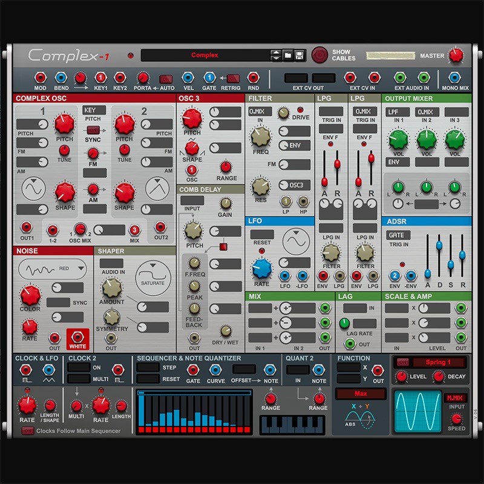
Task: Click the M.MIX scope input field
Action: tap(455, 398)
